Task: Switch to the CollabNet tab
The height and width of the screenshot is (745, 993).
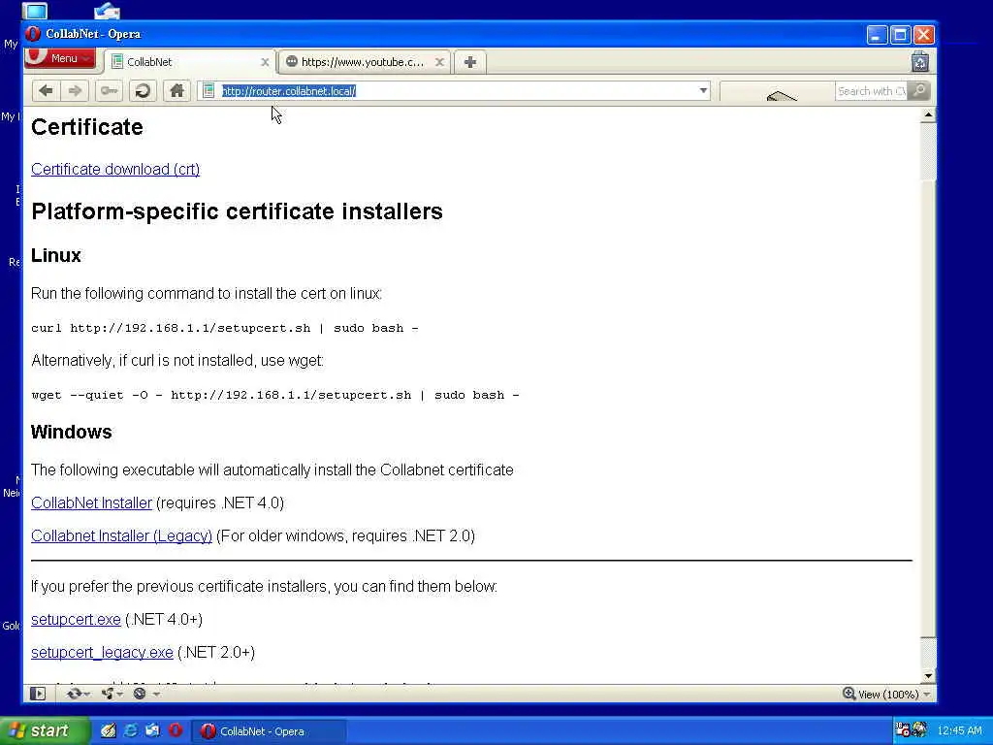Action: (x=190, y=62)
